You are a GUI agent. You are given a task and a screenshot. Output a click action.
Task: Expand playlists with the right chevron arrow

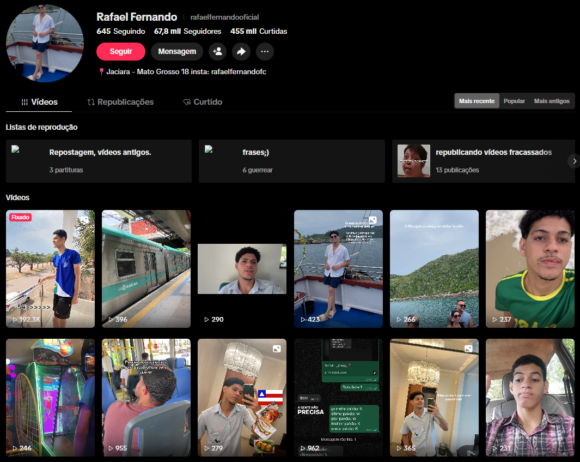(574, 161)
